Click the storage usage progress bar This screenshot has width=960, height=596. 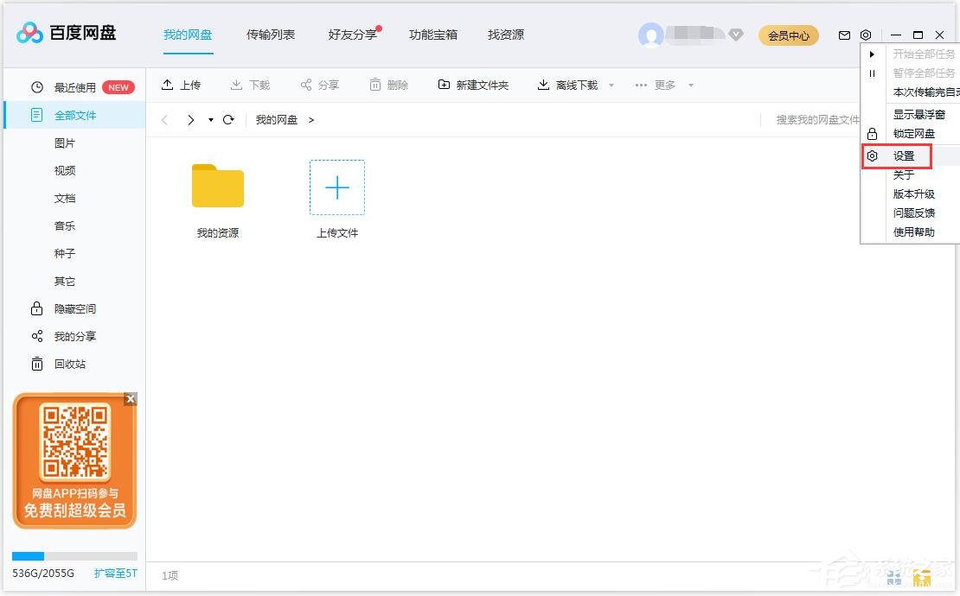point(74,556)
